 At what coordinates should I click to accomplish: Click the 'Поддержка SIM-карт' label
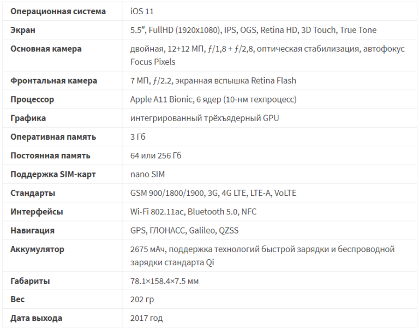53,174
